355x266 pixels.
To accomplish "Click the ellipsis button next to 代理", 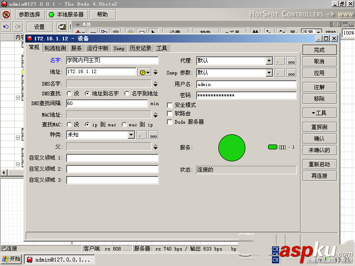I will point(291,61).
